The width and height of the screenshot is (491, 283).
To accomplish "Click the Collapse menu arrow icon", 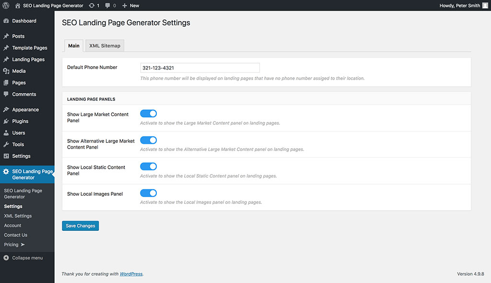I will pos(7,258).
